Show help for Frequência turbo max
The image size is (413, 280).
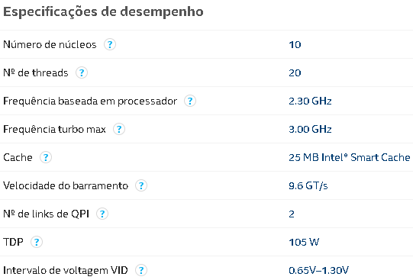click(119, 129)
